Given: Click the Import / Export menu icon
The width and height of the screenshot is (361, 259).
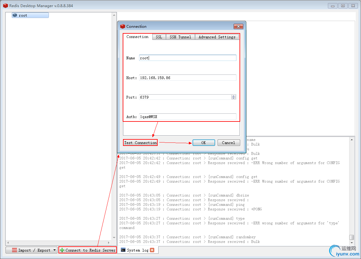Looking at the screenshot, I should coord(15,250).
